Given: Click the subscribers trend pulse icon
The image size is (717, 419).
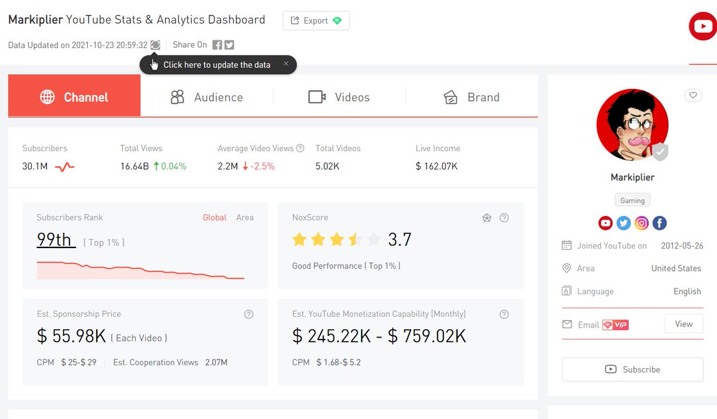Looking at the screenshot, I should point(65,167).
